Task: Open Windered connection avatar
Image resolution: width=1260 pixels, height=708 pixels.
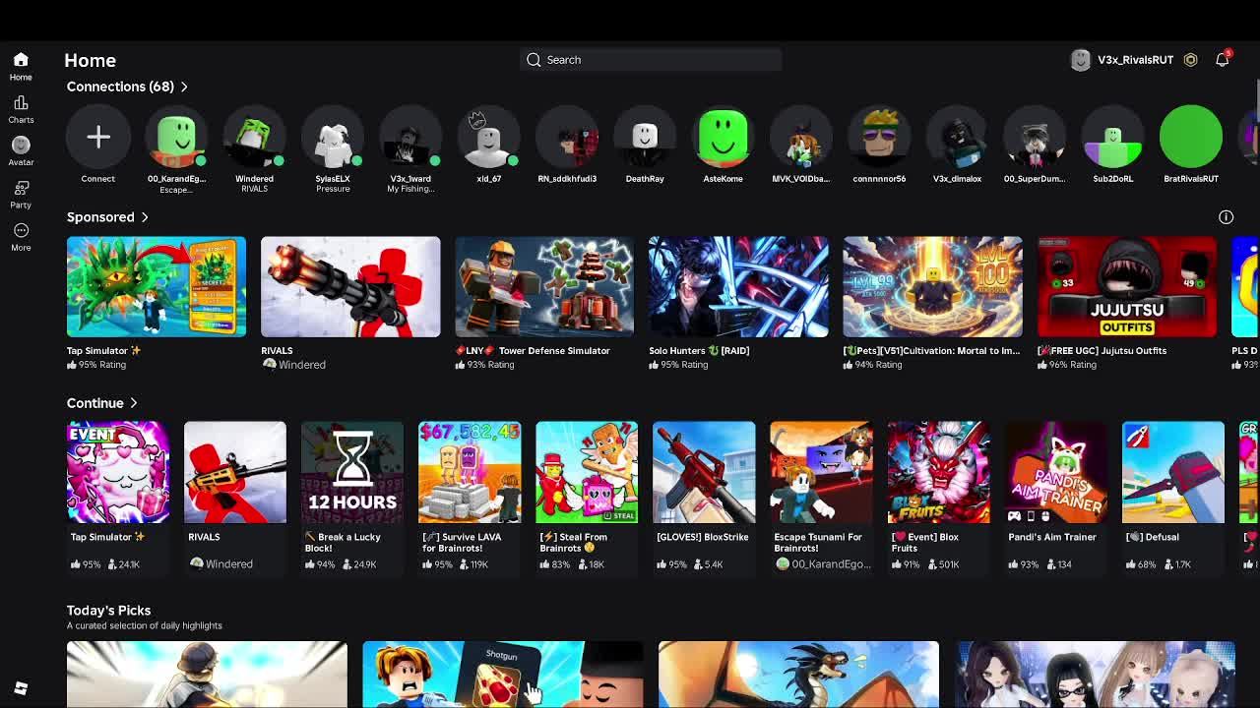Action: [254, 137]
